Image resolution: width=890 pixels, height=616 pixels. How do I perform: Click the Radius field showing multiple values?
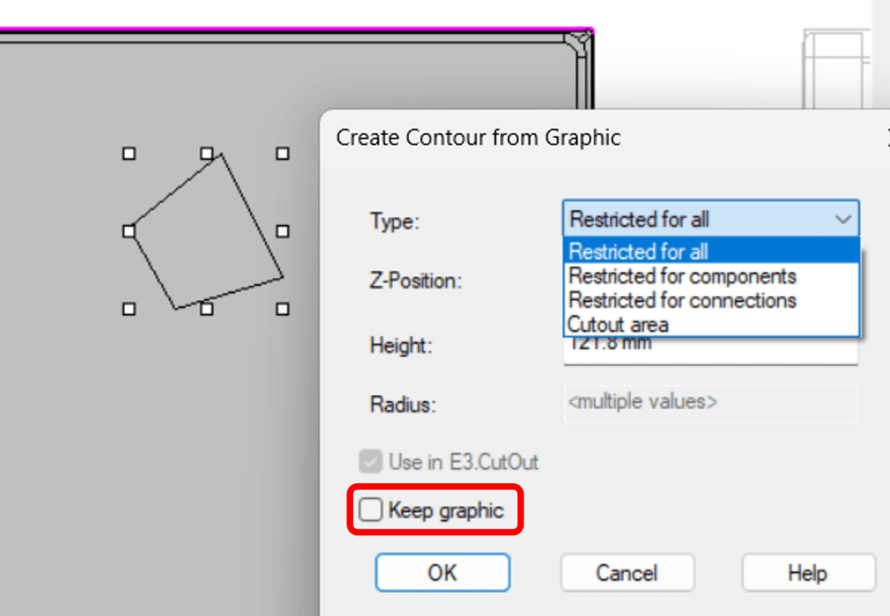tap(710, 401)
